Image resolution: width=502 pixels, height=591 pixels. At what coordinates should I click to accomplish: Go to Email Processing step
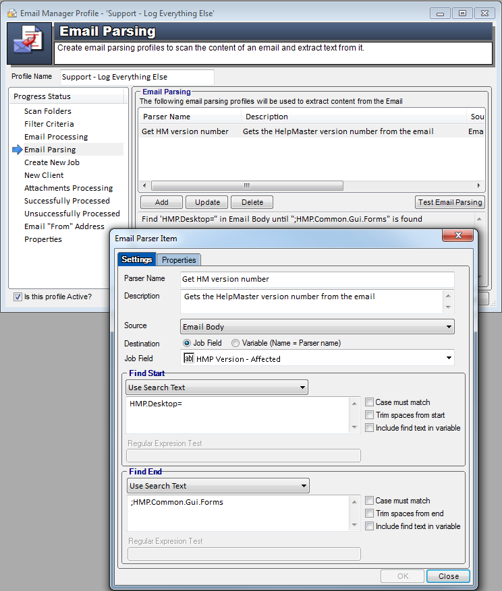coord(56,137)
